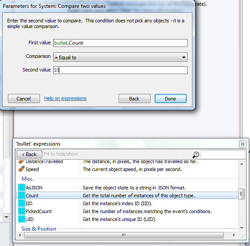
Task: Open the Comparison dropdown
Action: coord(120,57)
